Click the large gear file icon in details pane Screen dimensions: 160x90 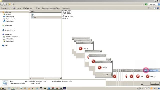click(5, 83)
